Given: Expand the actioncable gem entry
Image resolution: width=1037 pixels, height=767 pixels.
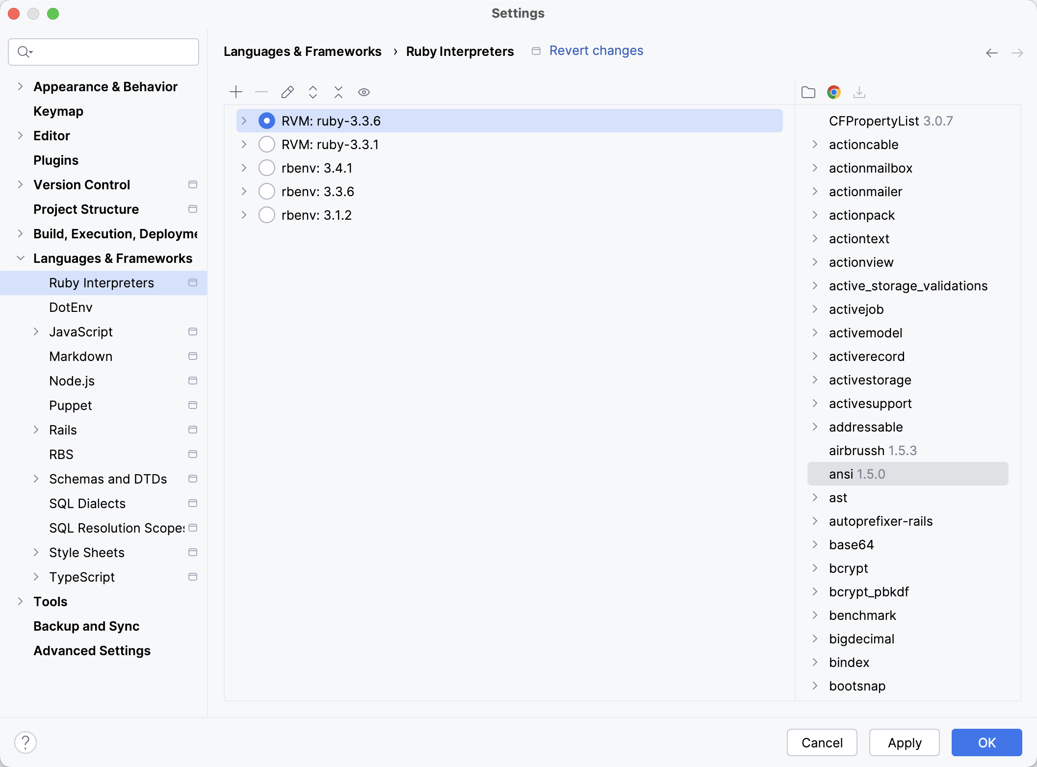Looking at the screenshot, I should 815,145.
